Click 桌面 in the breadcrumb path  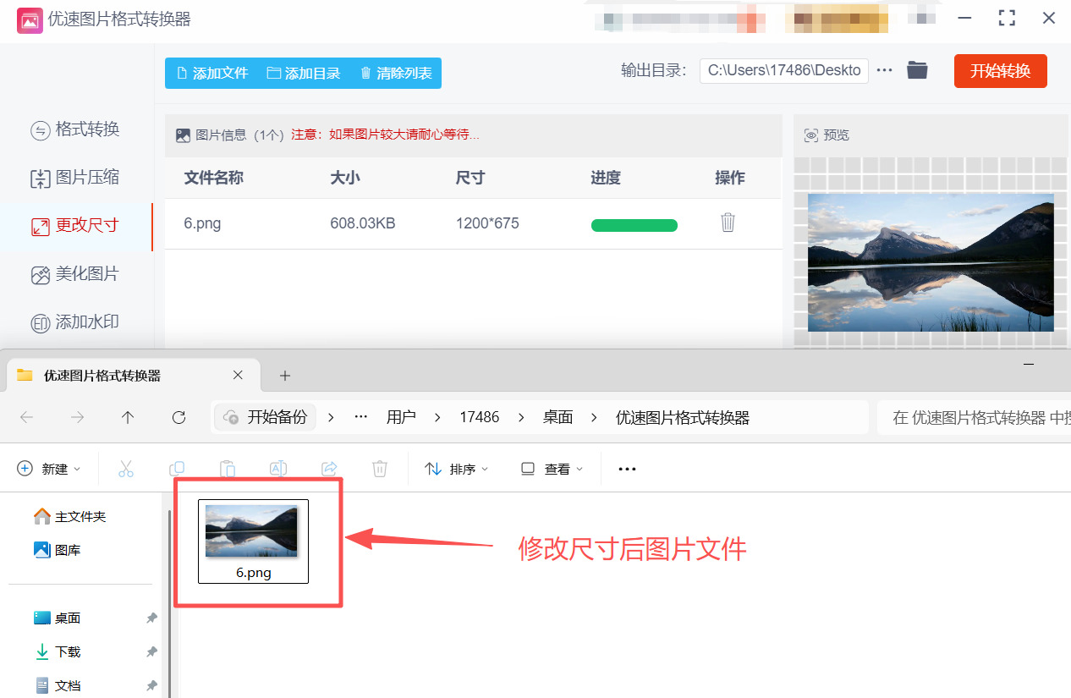pyautogui.click(x=558, y=417)
